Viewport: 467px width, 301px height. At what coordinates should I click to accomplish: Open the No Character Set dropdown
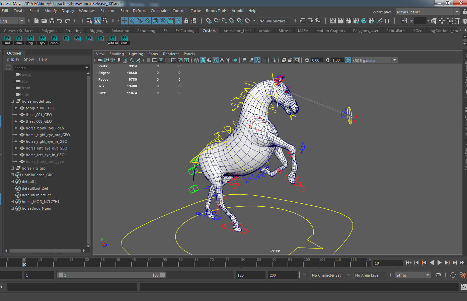pos(327,275)
